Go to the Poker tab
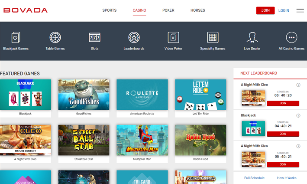This screenshot has height=184, width=307. (168, 10)
